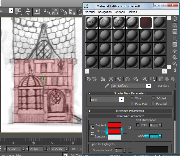Click the Reset Map/Material X icon
Screen dimensions: 180x156
tap(111, 79)
